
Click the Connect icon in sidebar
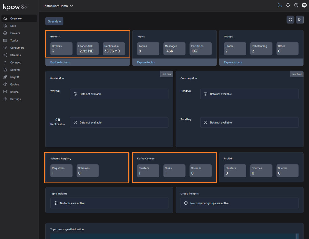(x=5, y=62)
